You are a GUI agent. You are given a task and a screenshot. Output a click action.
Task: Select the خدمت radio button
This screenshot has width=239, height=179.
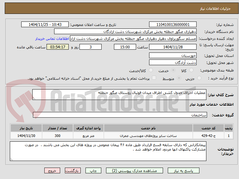pyautogui.click(x=173, y=70)
